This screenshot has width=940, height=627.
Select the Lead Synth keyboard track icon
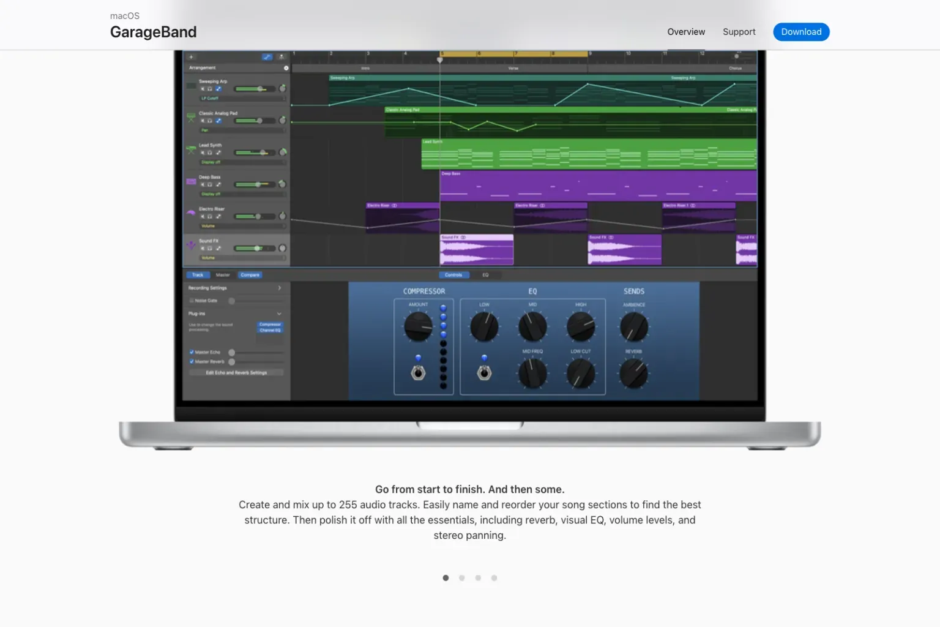pos(191,149)
